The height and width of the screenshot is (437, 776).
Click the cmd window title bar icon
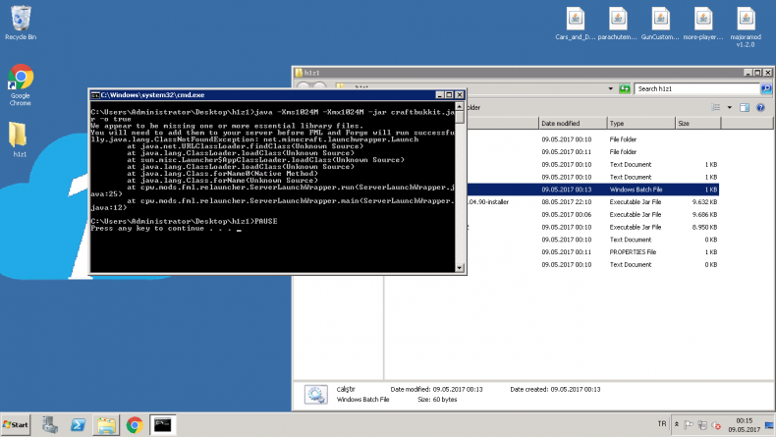[x=95, y=95]
